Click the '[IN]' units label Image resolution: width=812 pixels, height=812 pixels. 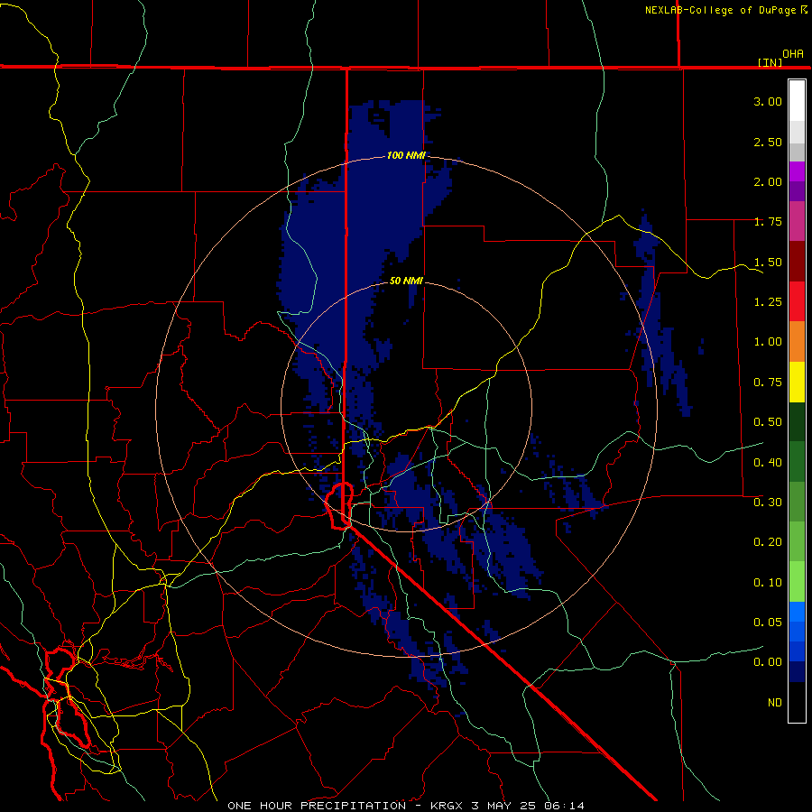click(770, 62)
